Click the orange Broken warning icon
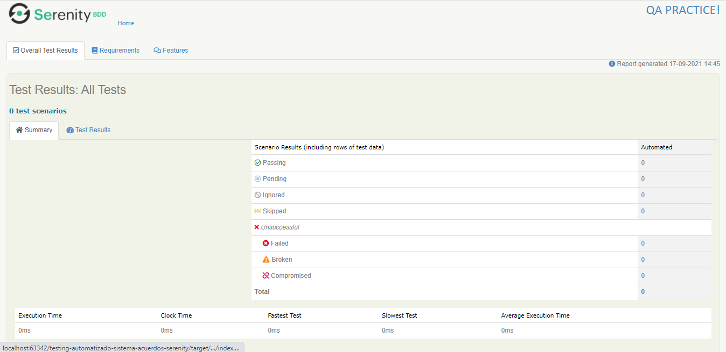Screen dimensions: 726x352 click(266, 259)
